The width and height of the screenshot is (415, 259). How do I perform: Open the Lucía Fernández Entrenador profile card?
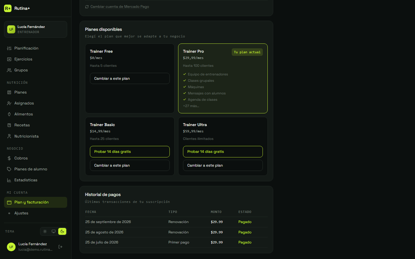pyautogui.click(x=35, y=29)
